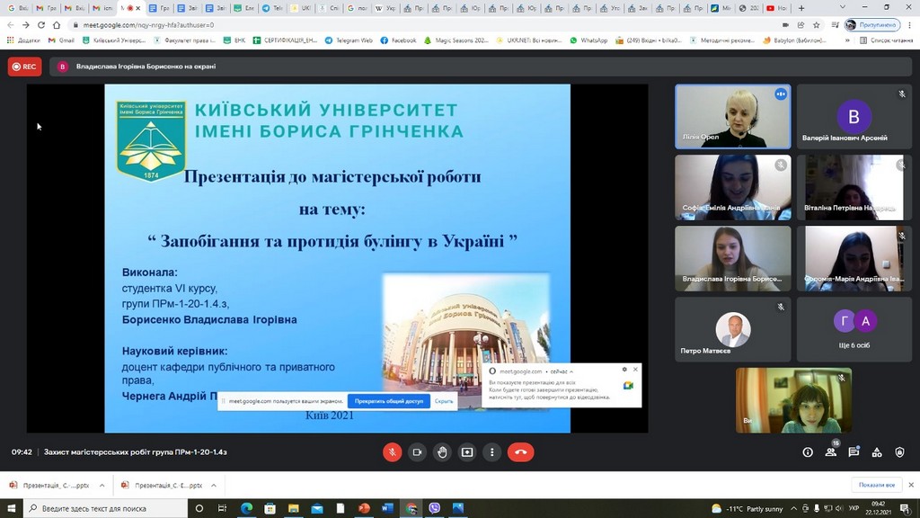Expand first Презентація pptx download options

tap(101, 486)
